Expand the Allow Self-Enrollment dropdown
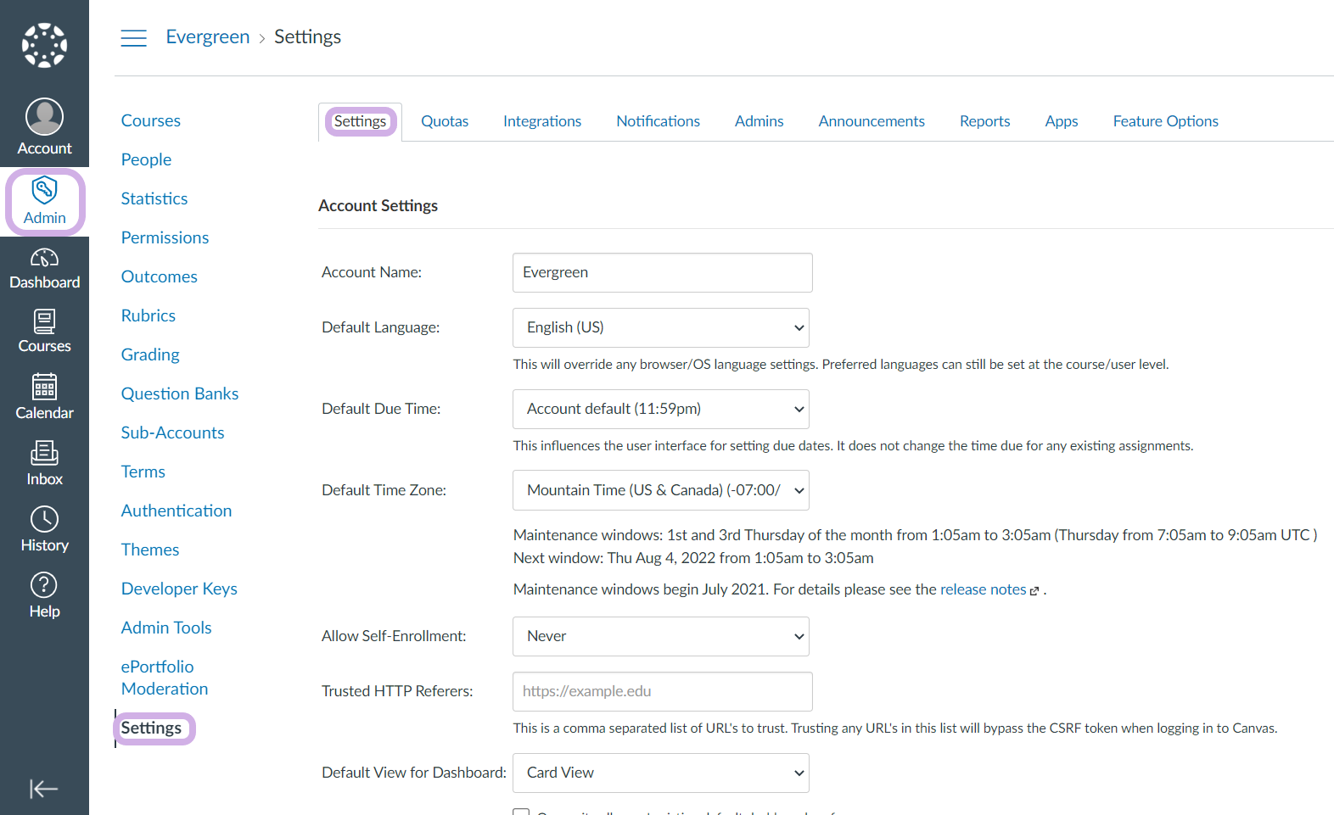The height and width of the screenshot is (815, 1334). 660,636
